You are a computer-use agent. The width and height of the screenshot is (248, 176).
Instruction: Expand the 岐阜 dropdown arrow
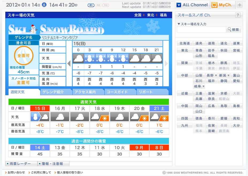click(x=203, y=86)
